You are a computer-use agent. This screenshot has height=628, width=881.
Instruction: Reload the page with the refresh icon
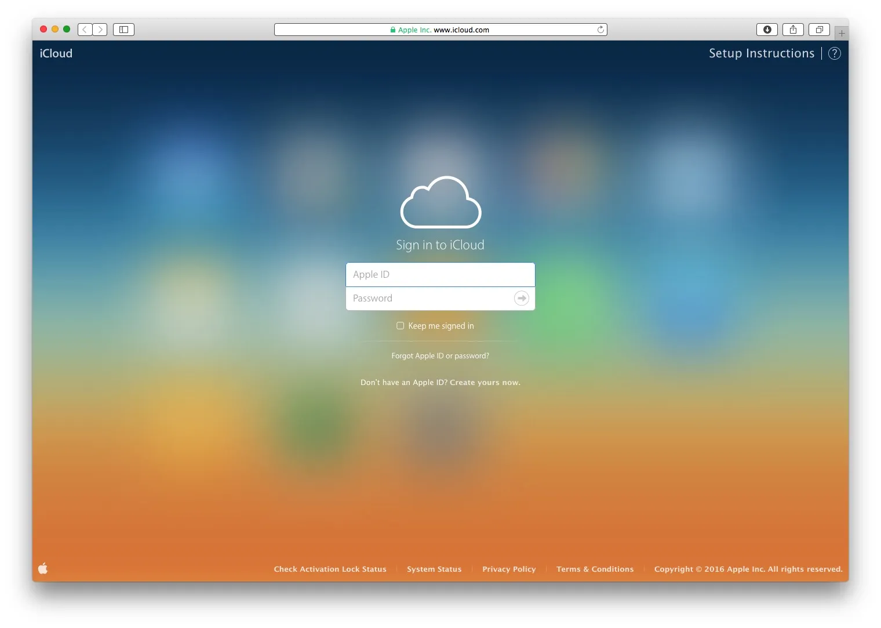pyautogui.click(x=600, y=30)
